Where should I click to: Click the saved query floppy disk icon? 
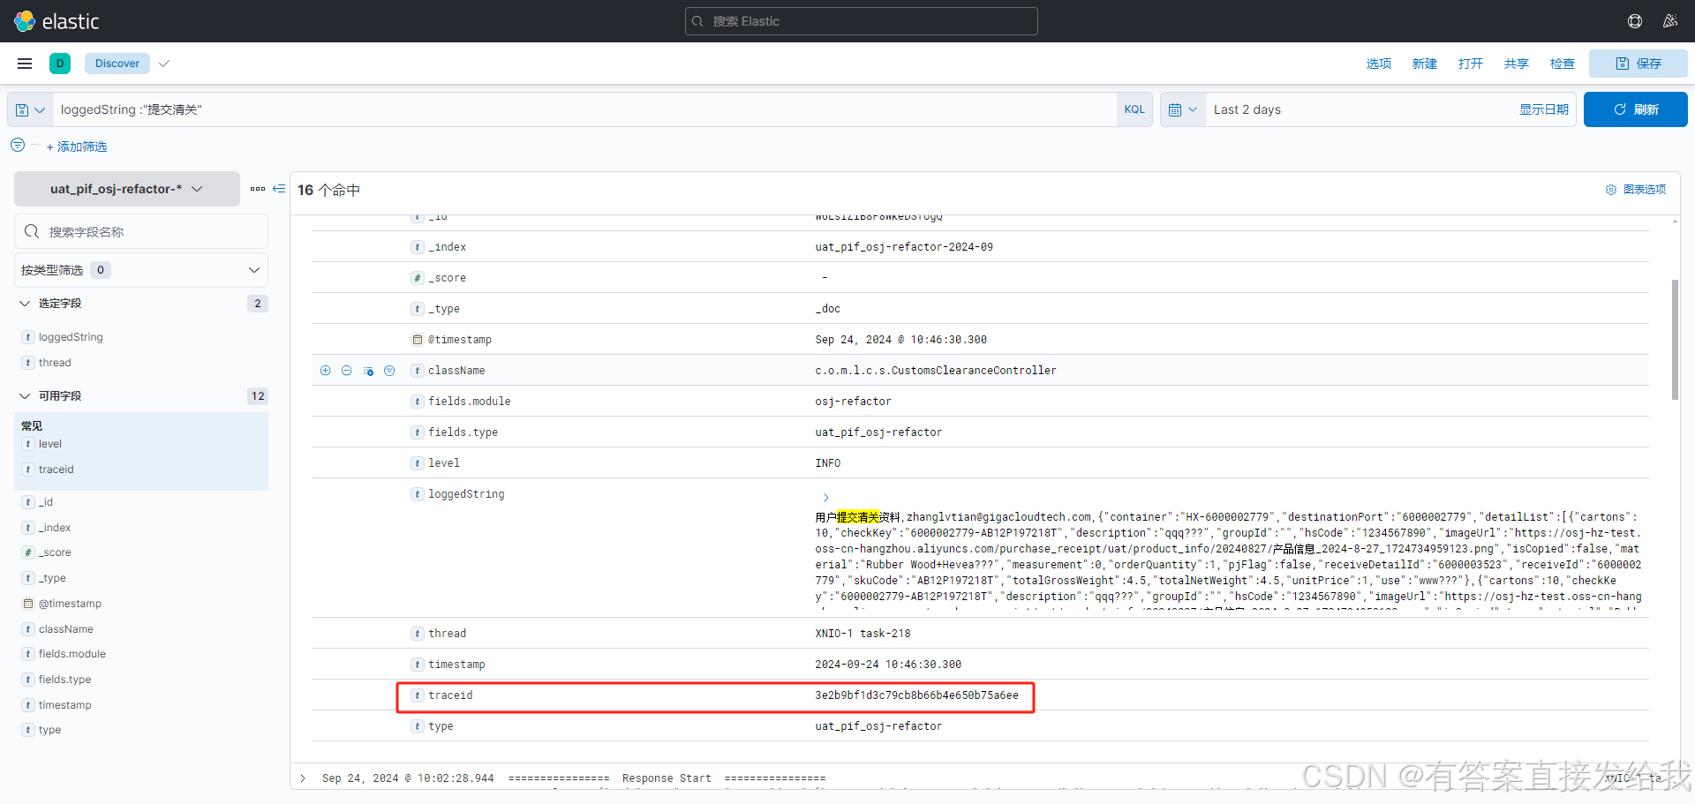pyautogui.click(x=23, y=109)
